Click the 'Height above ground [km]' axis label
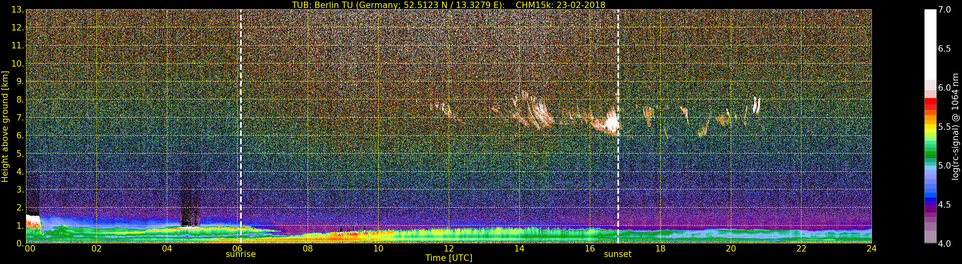The height and width of the screenshot is (264, 962). point(5,126)
